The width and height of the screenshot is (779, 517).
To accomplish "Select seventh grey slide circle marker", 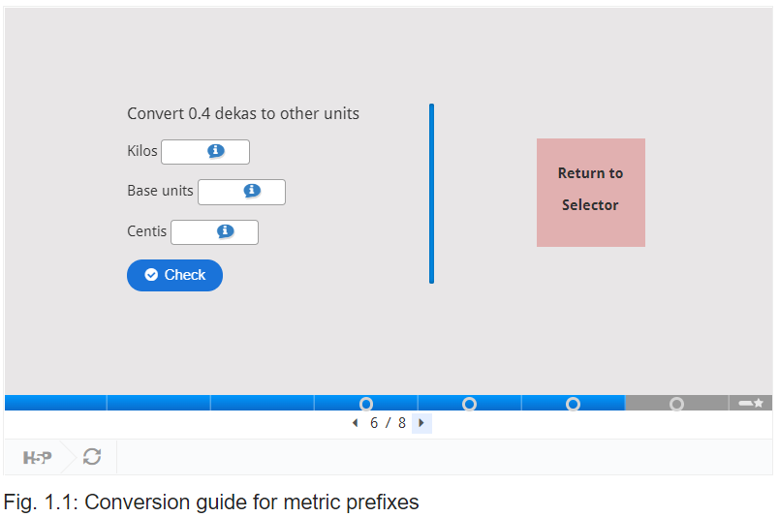I will [676, 404].
